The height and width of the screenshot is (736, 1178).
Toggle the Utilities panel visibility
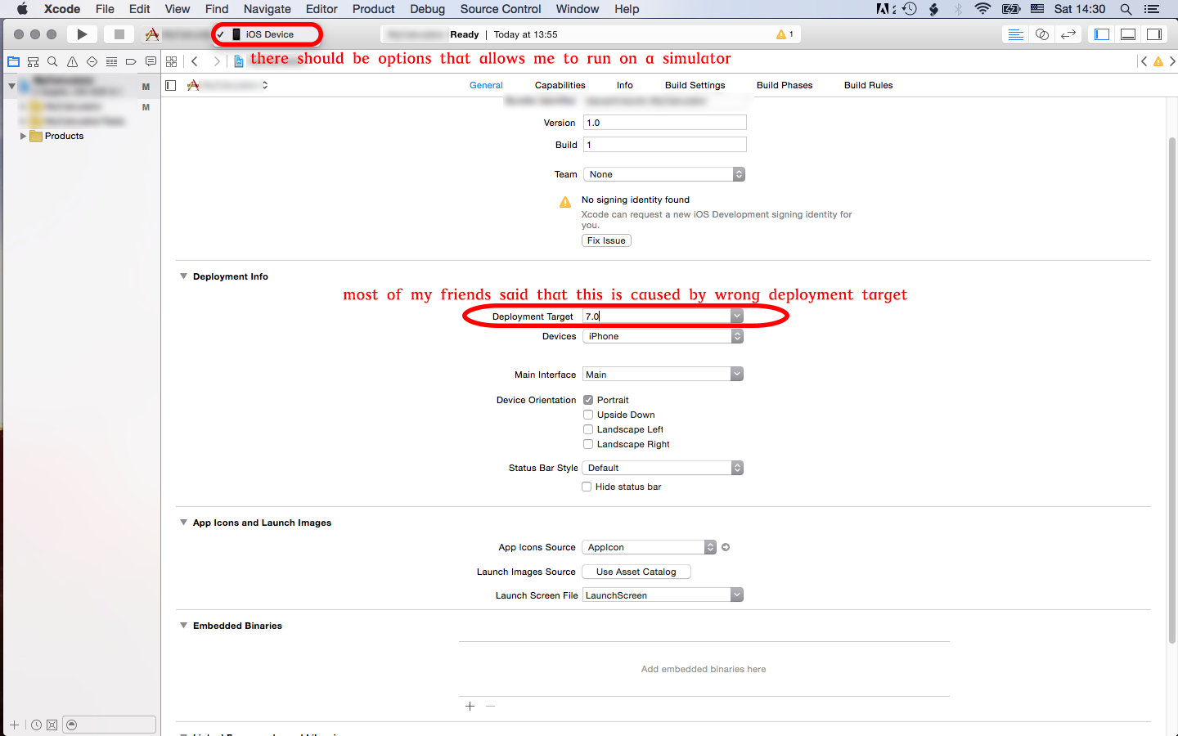tap(1154, 34)
